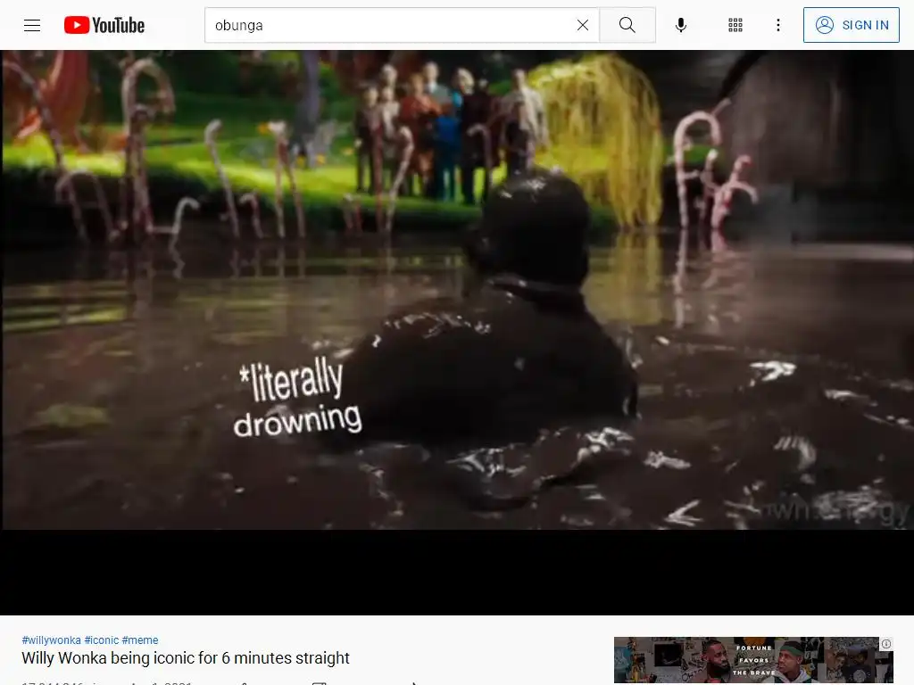Image resolution: width=914 pixels, height=685 pixels.
Task: Open the #willywonka hashtag link
Action: [x=51, y=640]
